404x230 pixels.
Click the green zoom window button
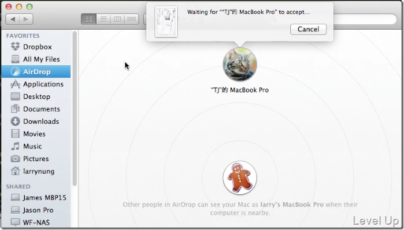pos(30,7)
